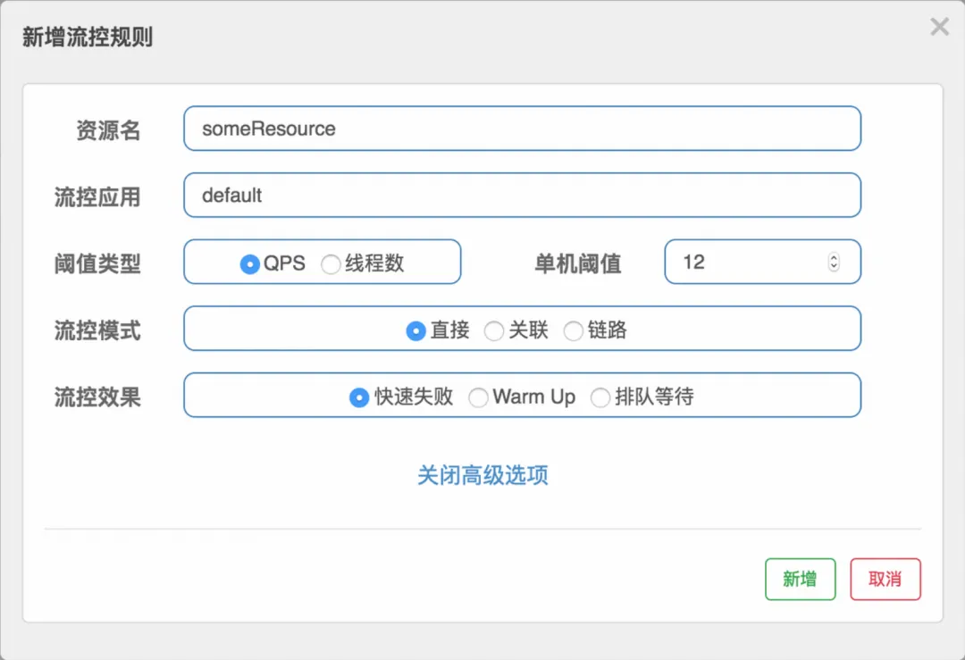Click the 资源名 label text
Screen dimensions: 965x660
pyautogui.click(x=108, y=130)
